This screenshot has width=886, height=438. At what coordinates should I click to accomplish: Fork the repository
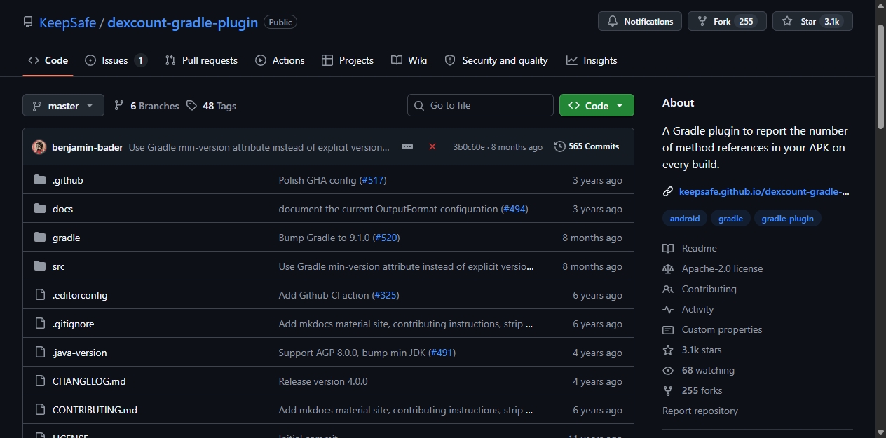pyautogui.click(x=727, y=22)
